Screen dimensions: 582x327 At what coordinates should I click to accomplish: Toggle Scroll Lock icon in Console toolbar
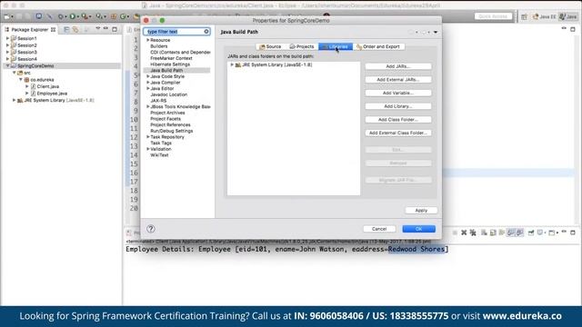[493, 233]
